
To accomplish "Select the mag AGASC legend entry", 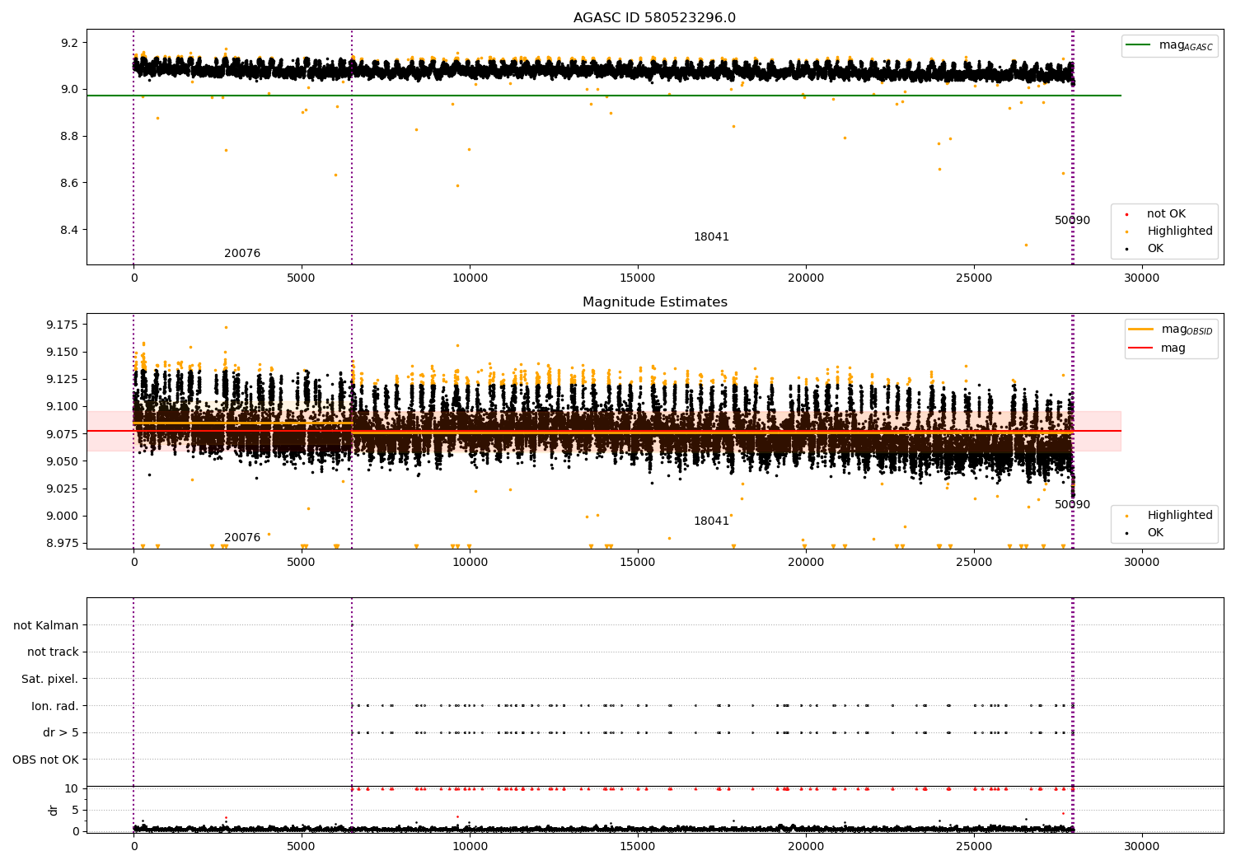I will (1169, 45).
